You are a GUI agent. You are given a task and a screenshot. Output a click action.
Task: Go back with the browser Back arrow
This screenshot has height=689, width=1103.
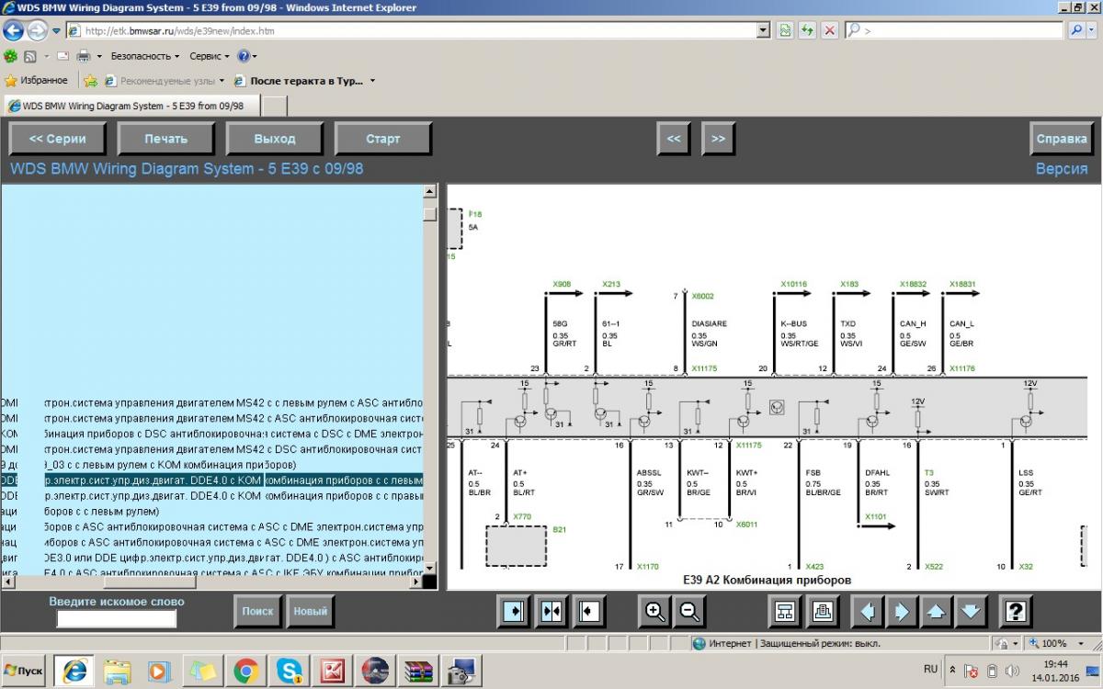point(14,30)
